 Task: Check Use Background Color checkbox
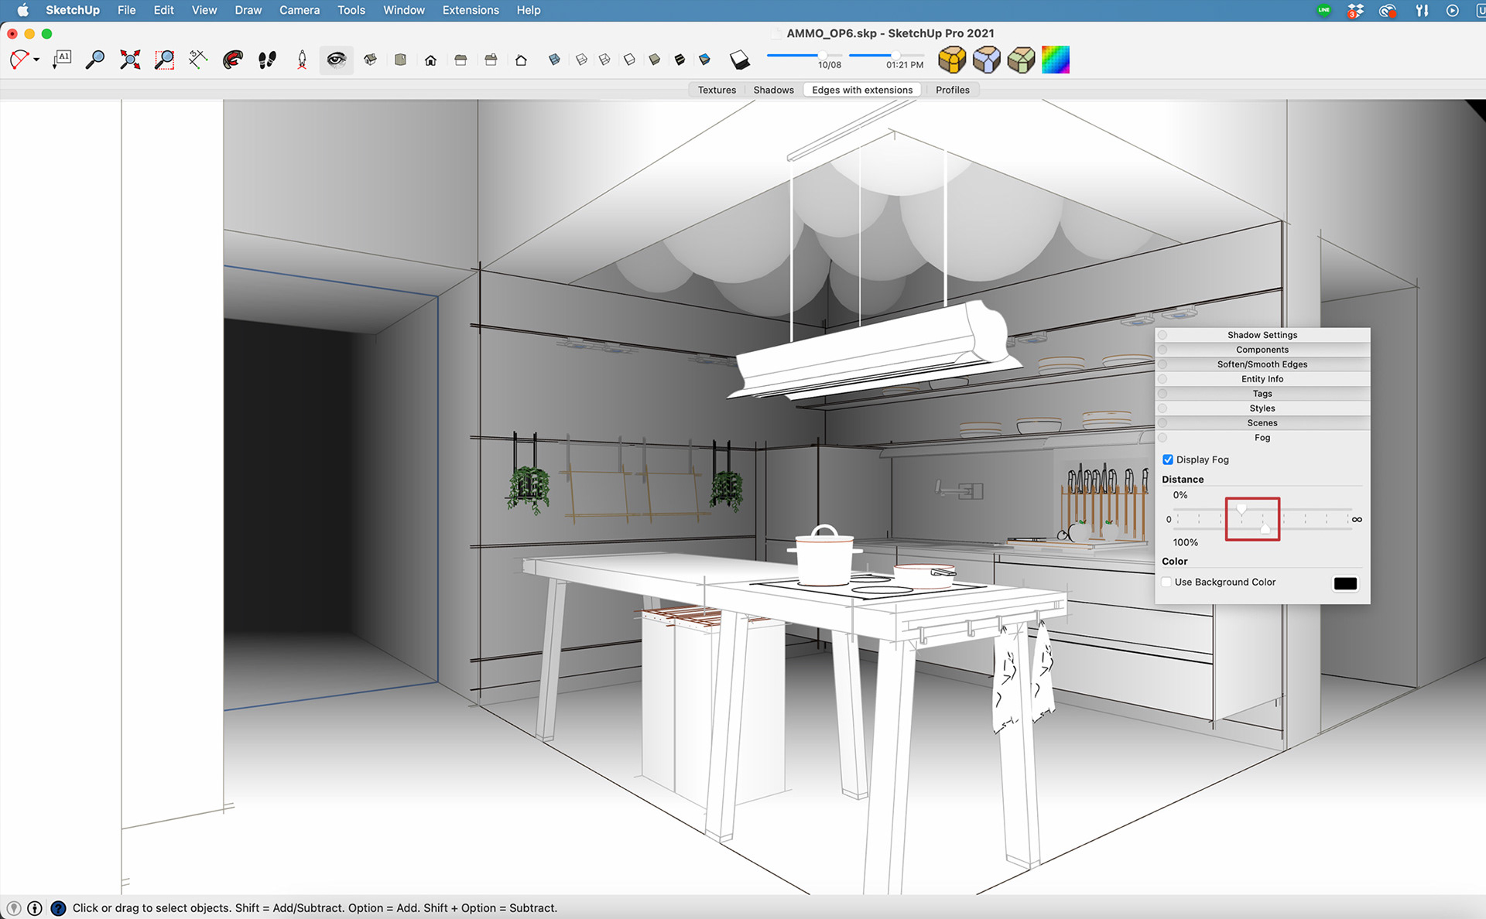1167,582
